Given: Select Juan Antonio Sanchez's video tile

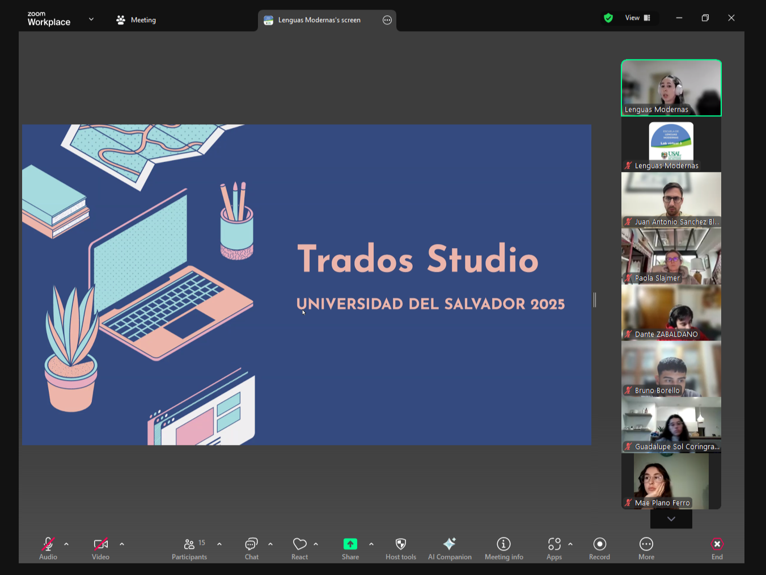Looking at the screenshot, I should [x=671, y=200].
